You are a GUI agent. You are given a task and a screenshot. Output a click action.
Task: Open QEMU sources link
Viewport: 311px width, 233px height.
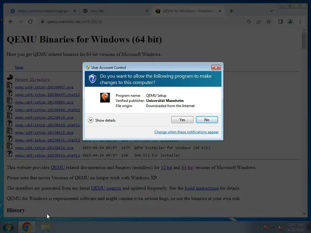(106, 188)
